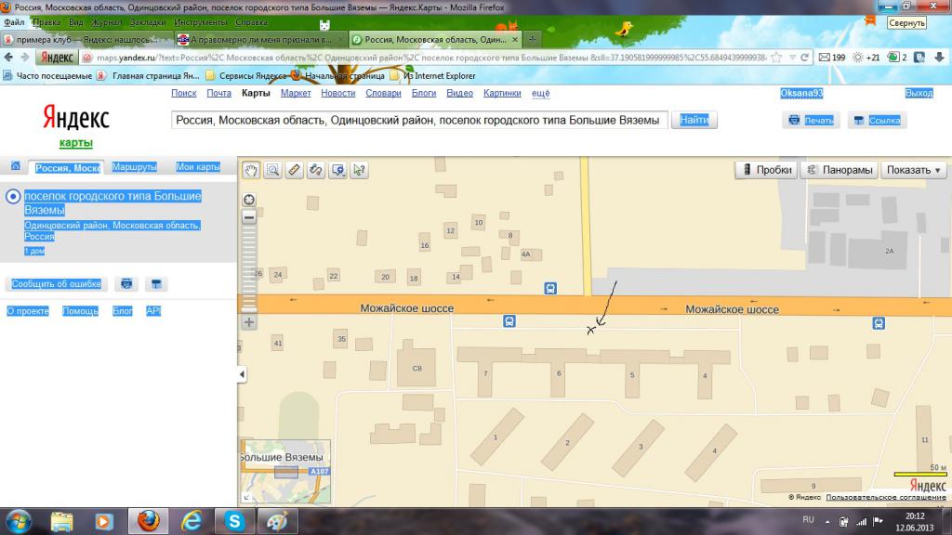The image size is (952, 535).
Task: Open Skype from the Windows taskbar
Action: click(234, 521)
